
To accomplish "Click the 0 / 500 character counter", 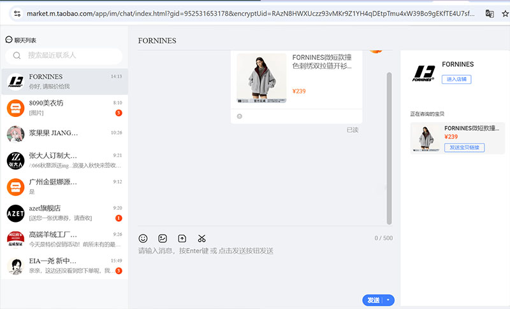I will tap(384, 238).
